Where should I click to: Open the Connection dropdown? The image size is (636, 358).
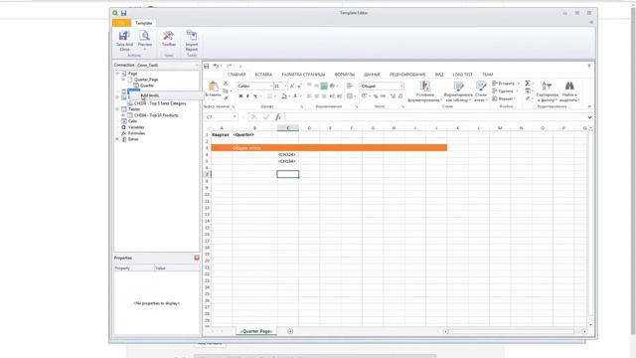[197, 65]
